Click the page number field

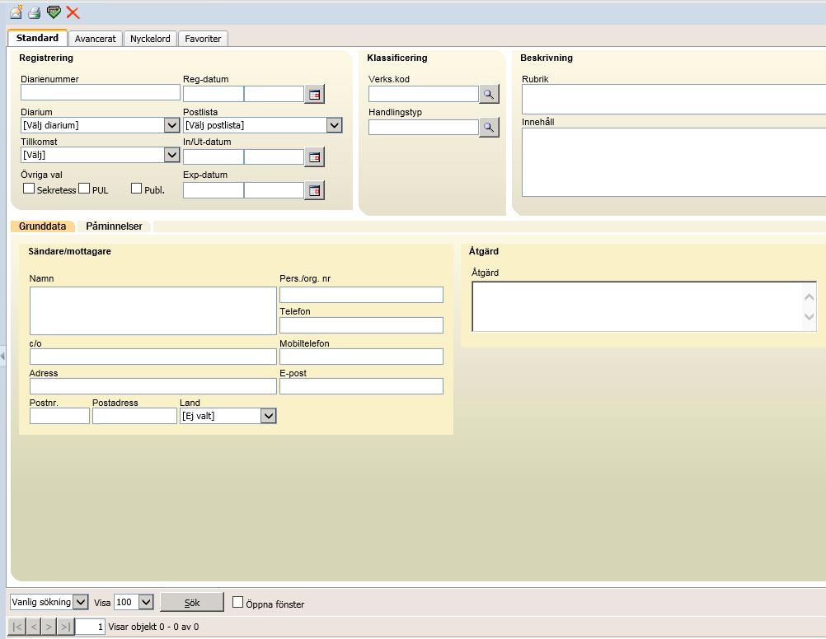[x=90, y=627]
